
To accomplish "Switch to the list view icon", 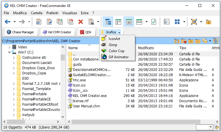I will (x=118, y=22).
